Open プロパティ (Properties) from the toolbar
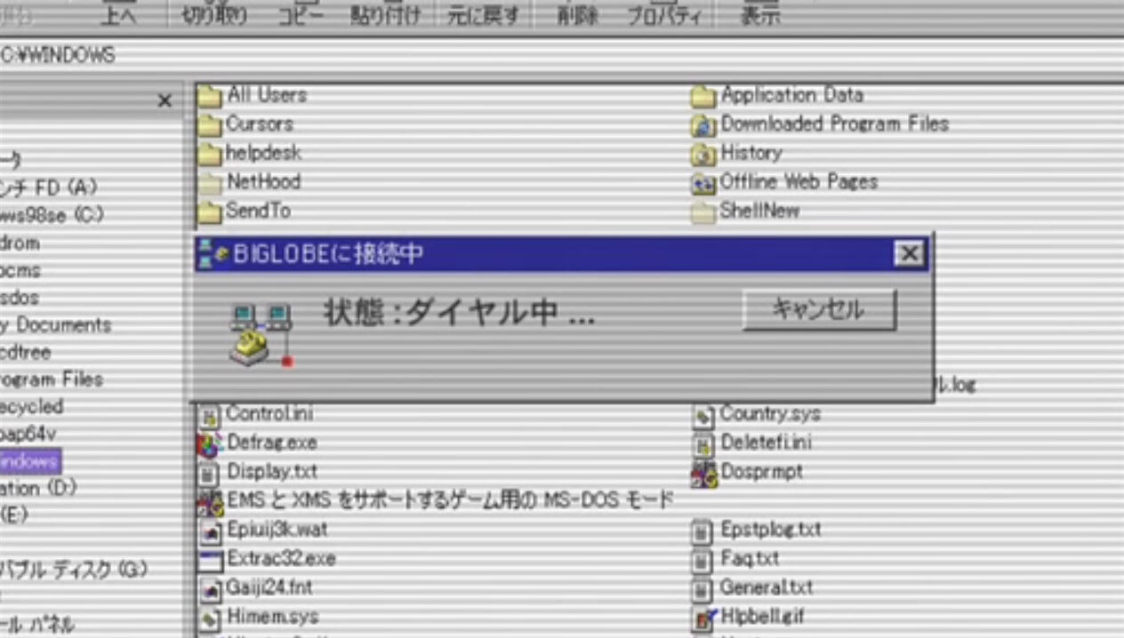Screen dimensions: 1124x638 tap(664, 14)
